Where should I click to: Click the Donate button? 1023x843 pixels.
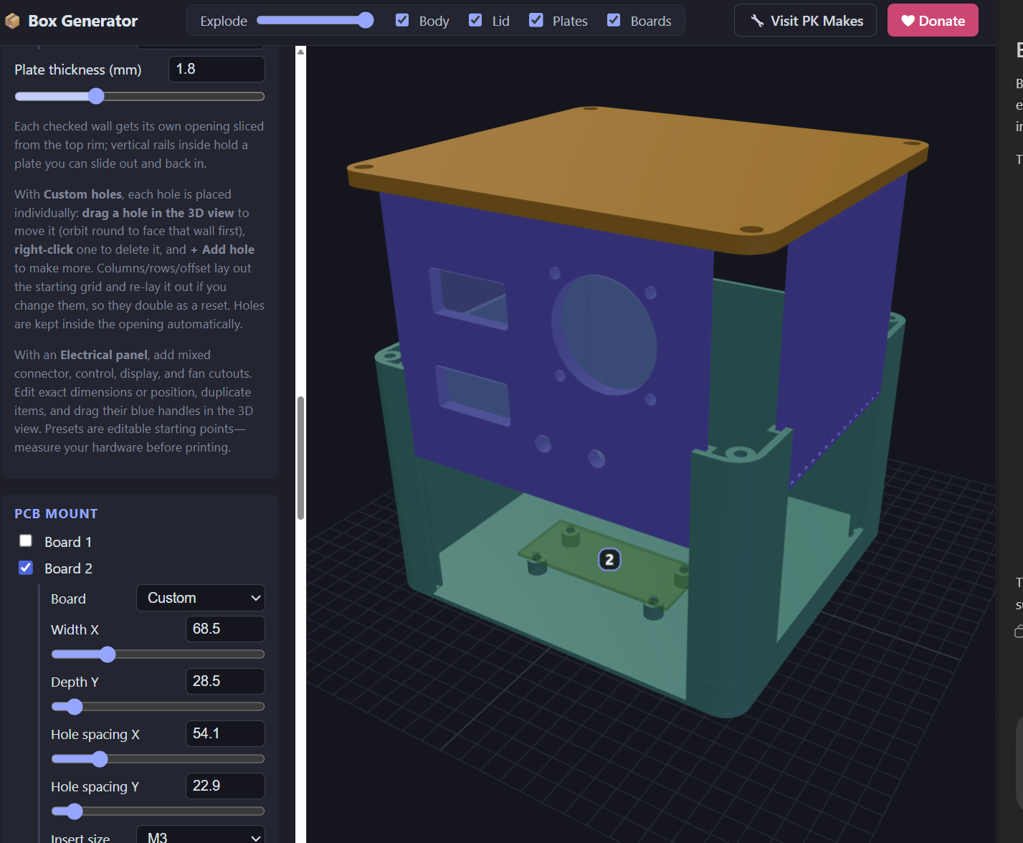933,21
